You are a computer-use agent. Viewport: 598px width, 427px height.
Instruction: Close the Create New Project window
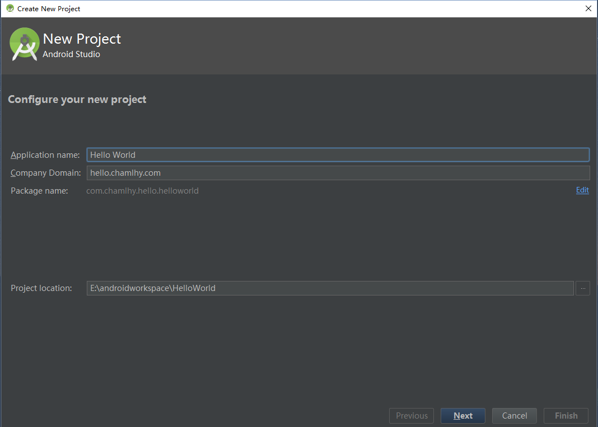coord(588,8)
